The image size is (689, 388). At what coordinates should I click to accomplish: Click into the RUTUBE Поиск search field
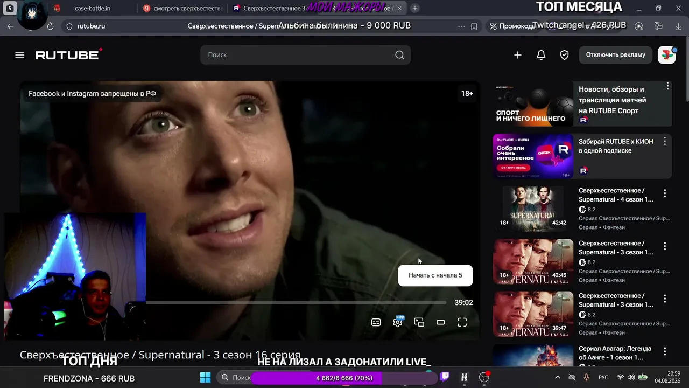point(305,55)
